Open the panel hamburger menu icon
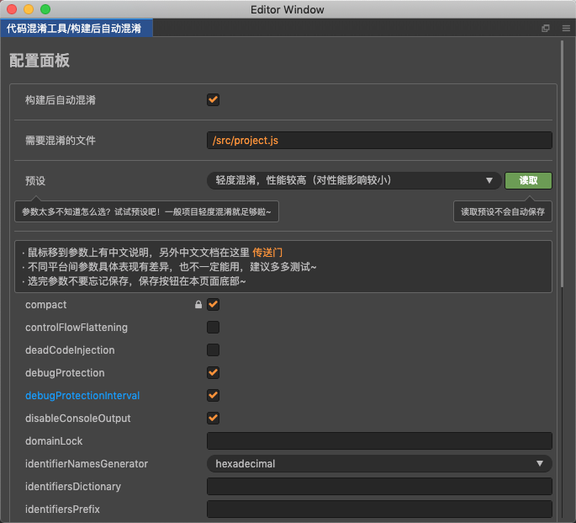The height and width of the screenshot is (523, 576). (566, 29)
